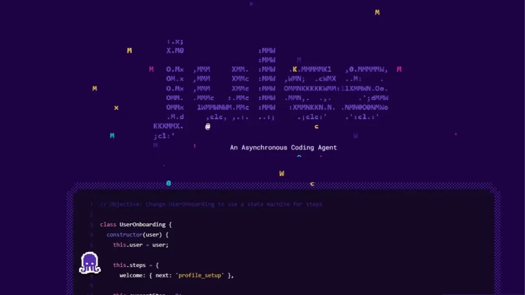Click the yellow W glyph
This screenshot has height=295, width=525.
[282, 173]
